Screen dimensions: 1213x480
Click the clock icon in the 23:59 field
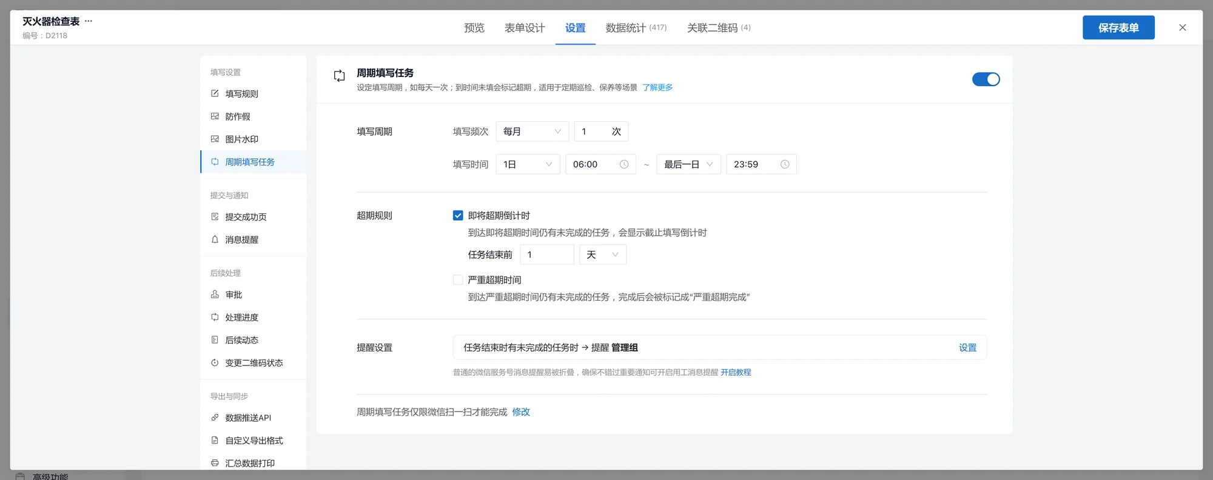[x=785, y=164]
